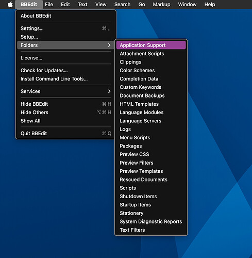Open the Window menu
Screen dimensions: 252x258
pos(187,5)
